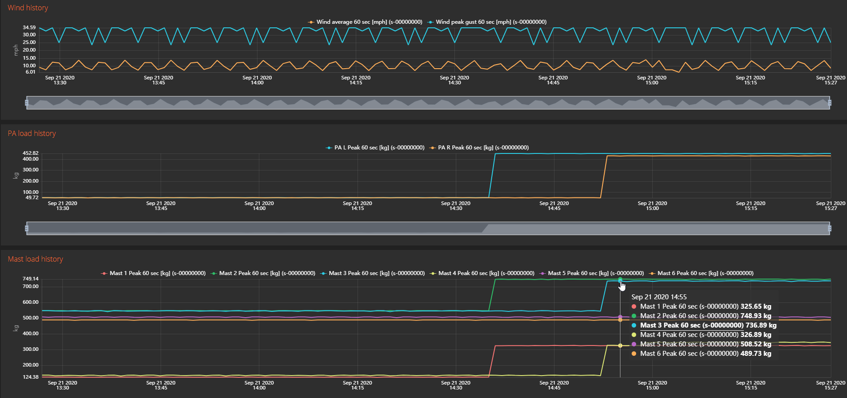Click the Mast load history panel title
This screenshot has width=847, height=398.
35,259
